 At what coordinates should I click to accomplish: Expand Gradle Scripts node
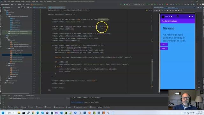[x=3, y=83]
